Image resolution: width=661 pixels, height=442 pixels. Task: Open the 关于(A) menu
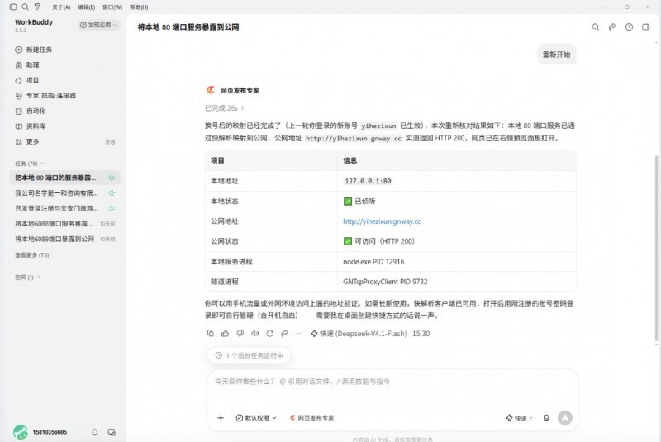pos(61,7)
